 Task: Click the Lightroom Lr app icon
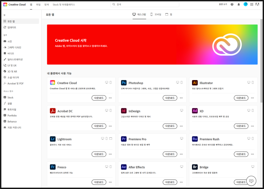[x=53, y=139]
